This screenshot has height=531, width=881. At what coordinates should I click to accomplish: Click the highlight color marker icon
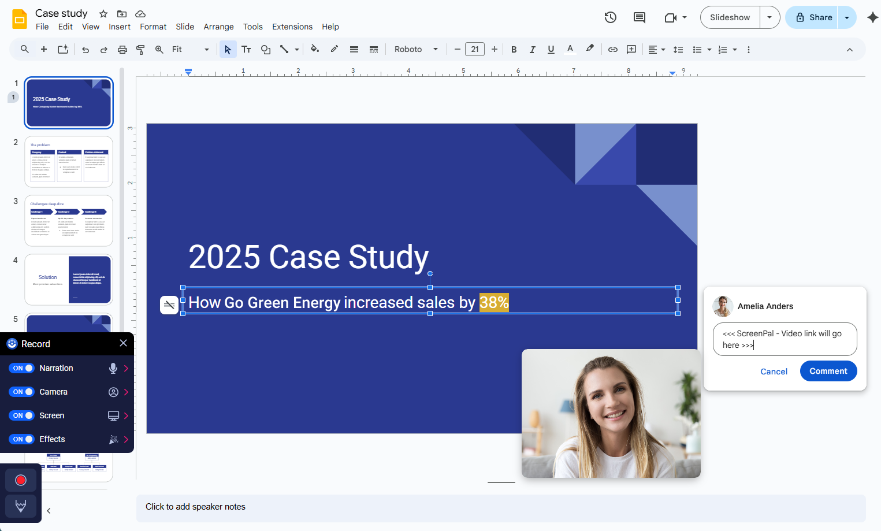590,49
